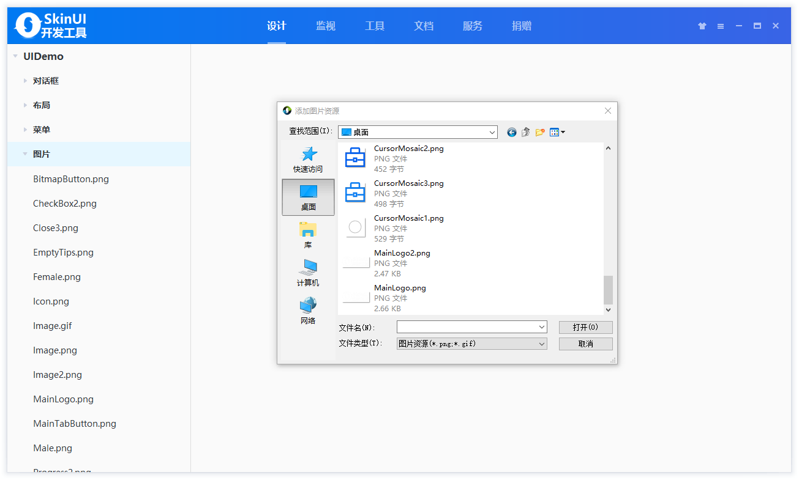Select MainTabButton.png in the tree
This screenshot has width=799, height=480.
point(75,424)
